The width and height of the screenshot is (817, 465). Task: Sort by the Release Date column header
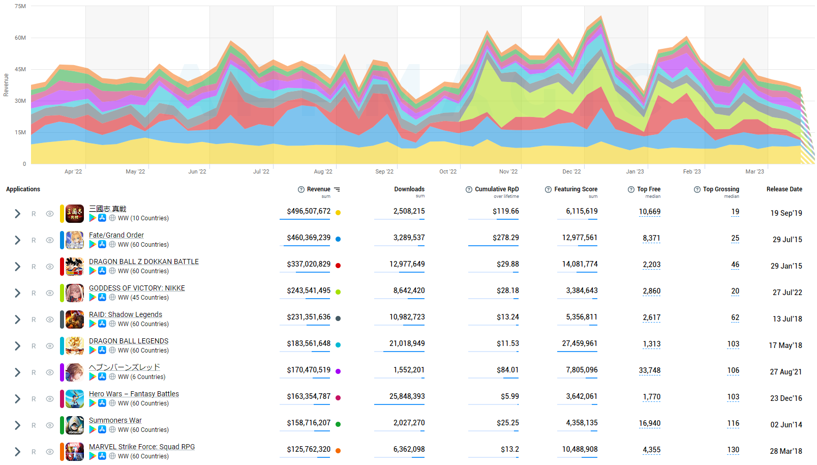(784, 189)
